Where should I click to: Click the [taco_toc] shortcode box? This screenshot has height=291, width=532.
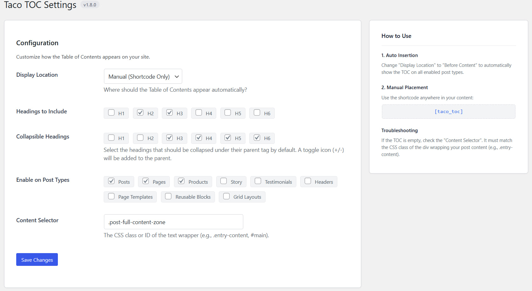tap(448, 111)
